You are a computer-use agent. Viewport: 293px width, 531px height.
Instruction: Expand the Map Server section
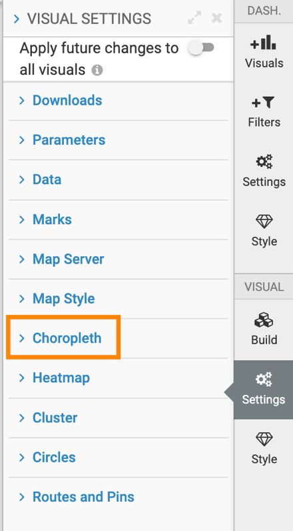tap(119, 259)
